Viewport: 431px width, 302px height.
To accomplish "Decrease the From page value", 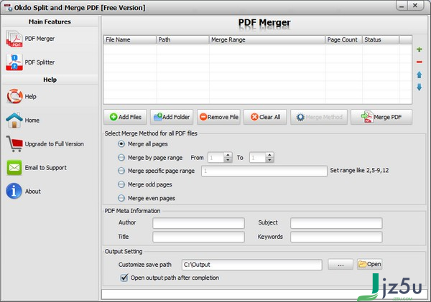I will pos(228,160).
